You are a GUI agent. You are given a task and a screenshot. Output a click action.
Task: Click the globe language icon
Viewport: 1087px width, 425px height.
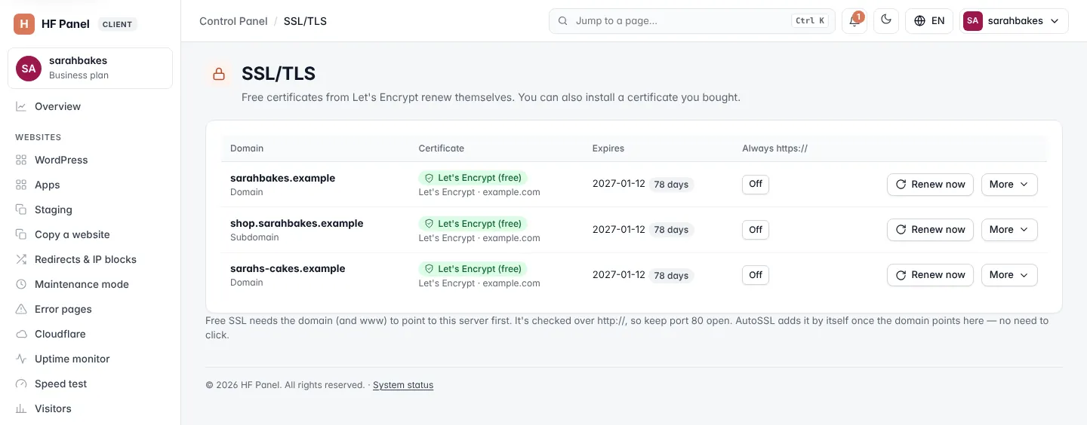(919, 21)
